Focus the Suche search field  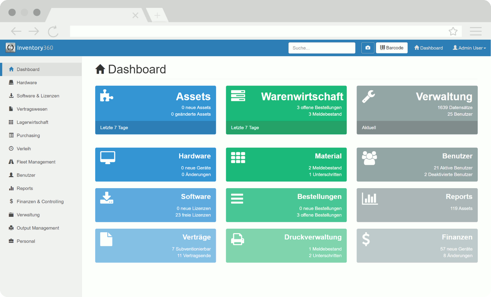click(322, 48)
